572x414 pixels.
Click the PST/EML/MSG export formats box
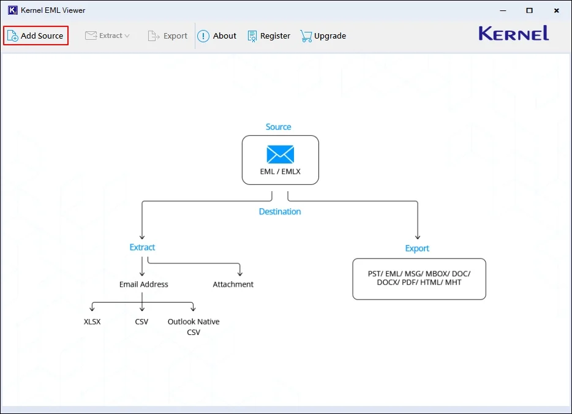419,279
